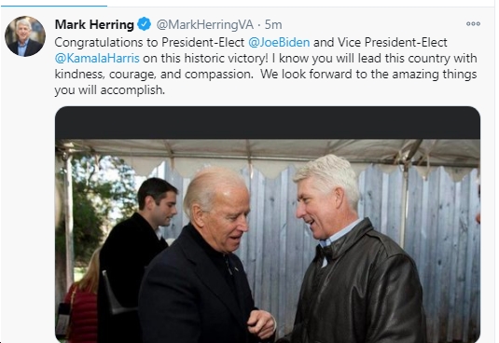Click the phrase 'kindness, courage, and compassion'
Viewport: 499px width, 343px height.
152,75
